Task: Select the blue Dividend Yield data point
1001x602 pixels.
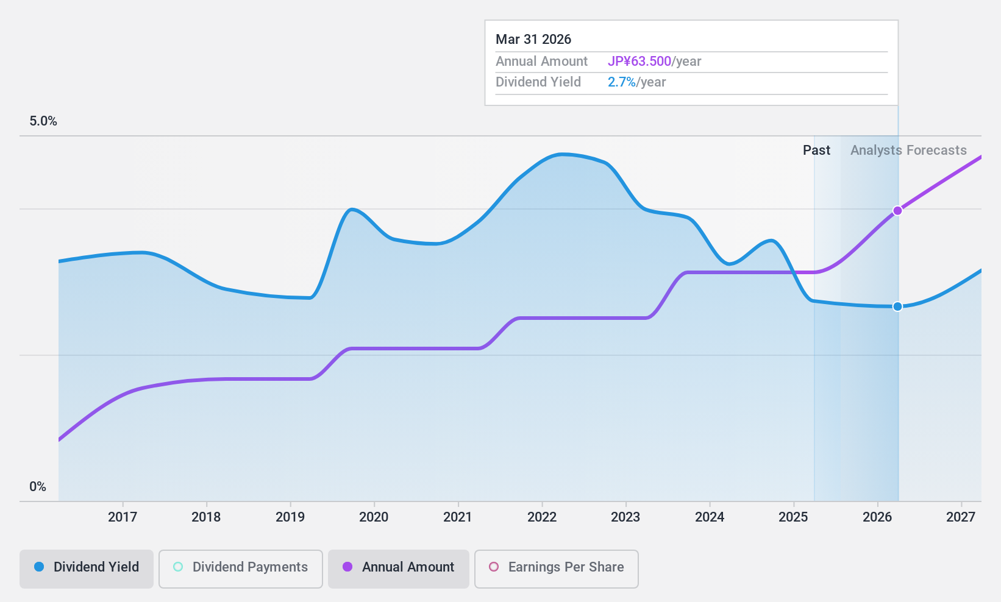Action: point(897,306)
